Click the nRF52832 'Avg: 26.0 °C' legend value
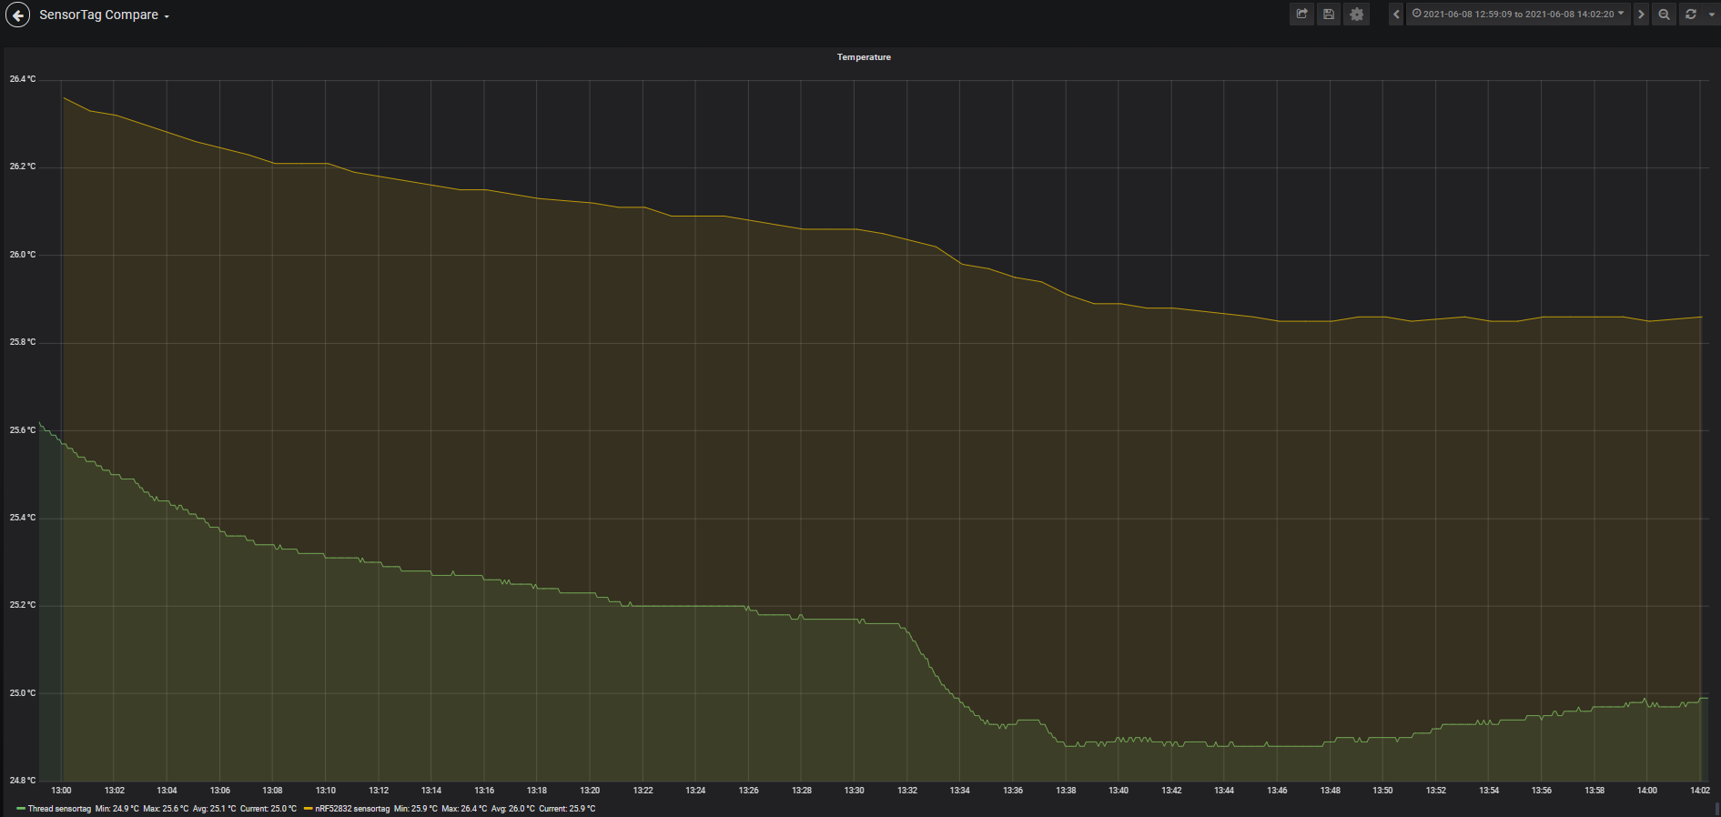Viewport: 1721px width, 817px height. click(513, 809)
